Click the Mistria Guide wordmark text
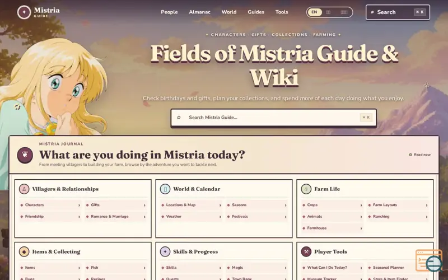 tap(47, 12)
